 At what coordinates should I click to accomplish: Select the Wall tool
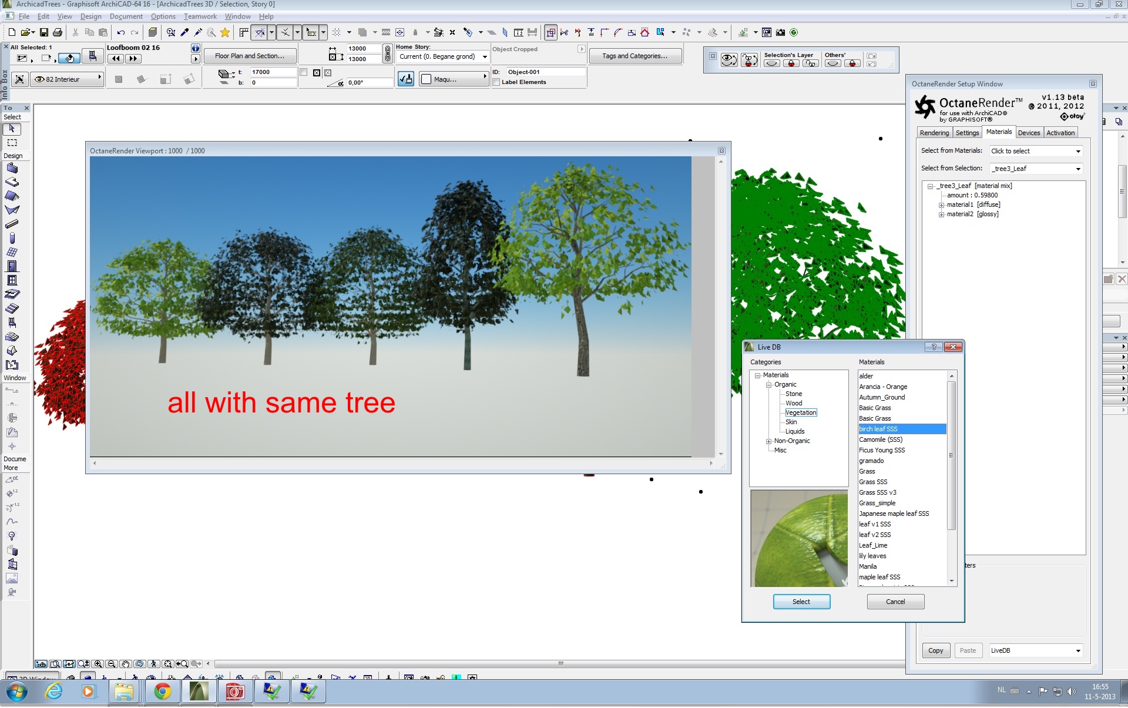coord(12,168)
